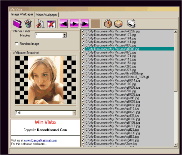Click the Minutes interval input field
Image resolution: width=182 pixels, height=155 pixels.
[x=49, y=35]
